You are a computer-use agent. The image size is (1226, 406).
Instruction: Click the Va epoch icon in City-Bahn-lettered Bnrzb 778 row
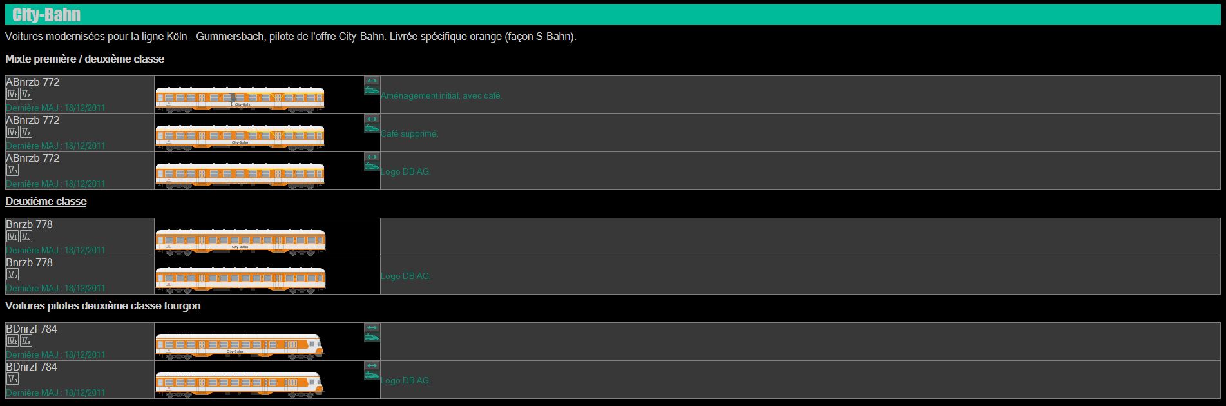pos(26,237)
